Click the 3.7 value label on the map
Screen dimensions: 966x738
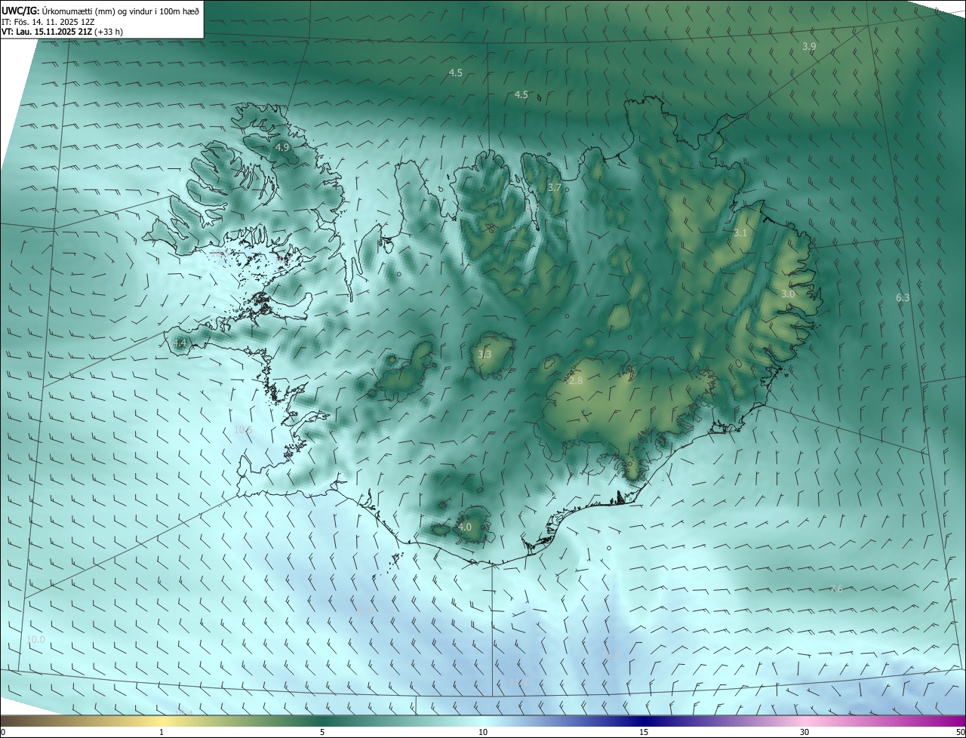(x=555, y=187)
